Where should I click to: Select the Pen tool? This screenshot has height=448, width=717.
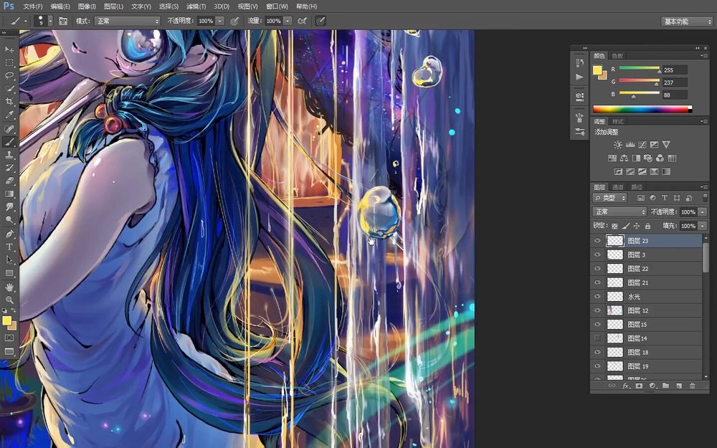tap(9, 234)
